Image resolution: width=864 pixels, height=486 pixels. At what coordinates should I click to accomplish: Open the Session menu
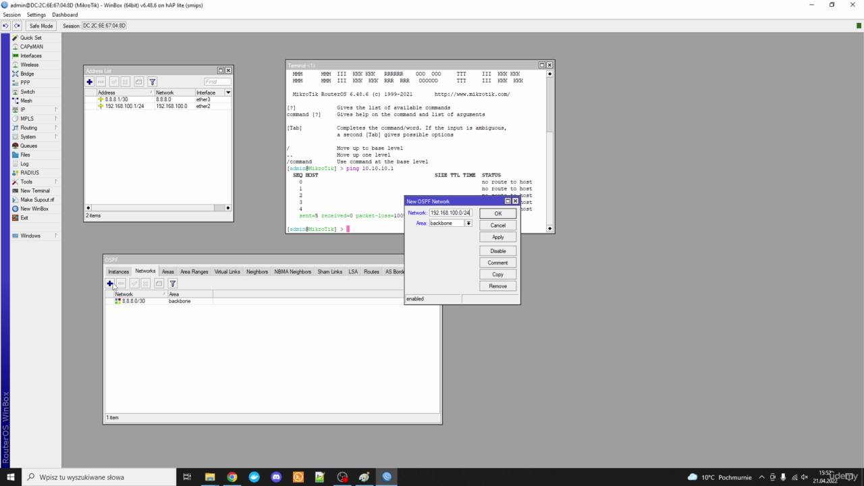(11, 15)
